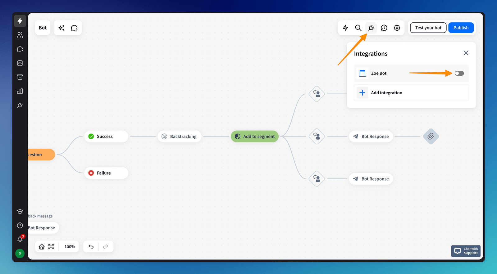Select the Add to segment node
497x274 pixels.
coord(255,137)
